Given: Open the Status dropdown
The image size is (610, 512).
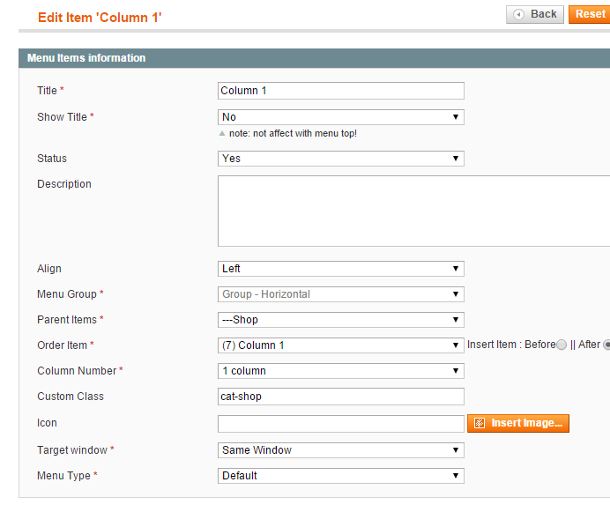Looking at the screenshot, I should (341, 159).
